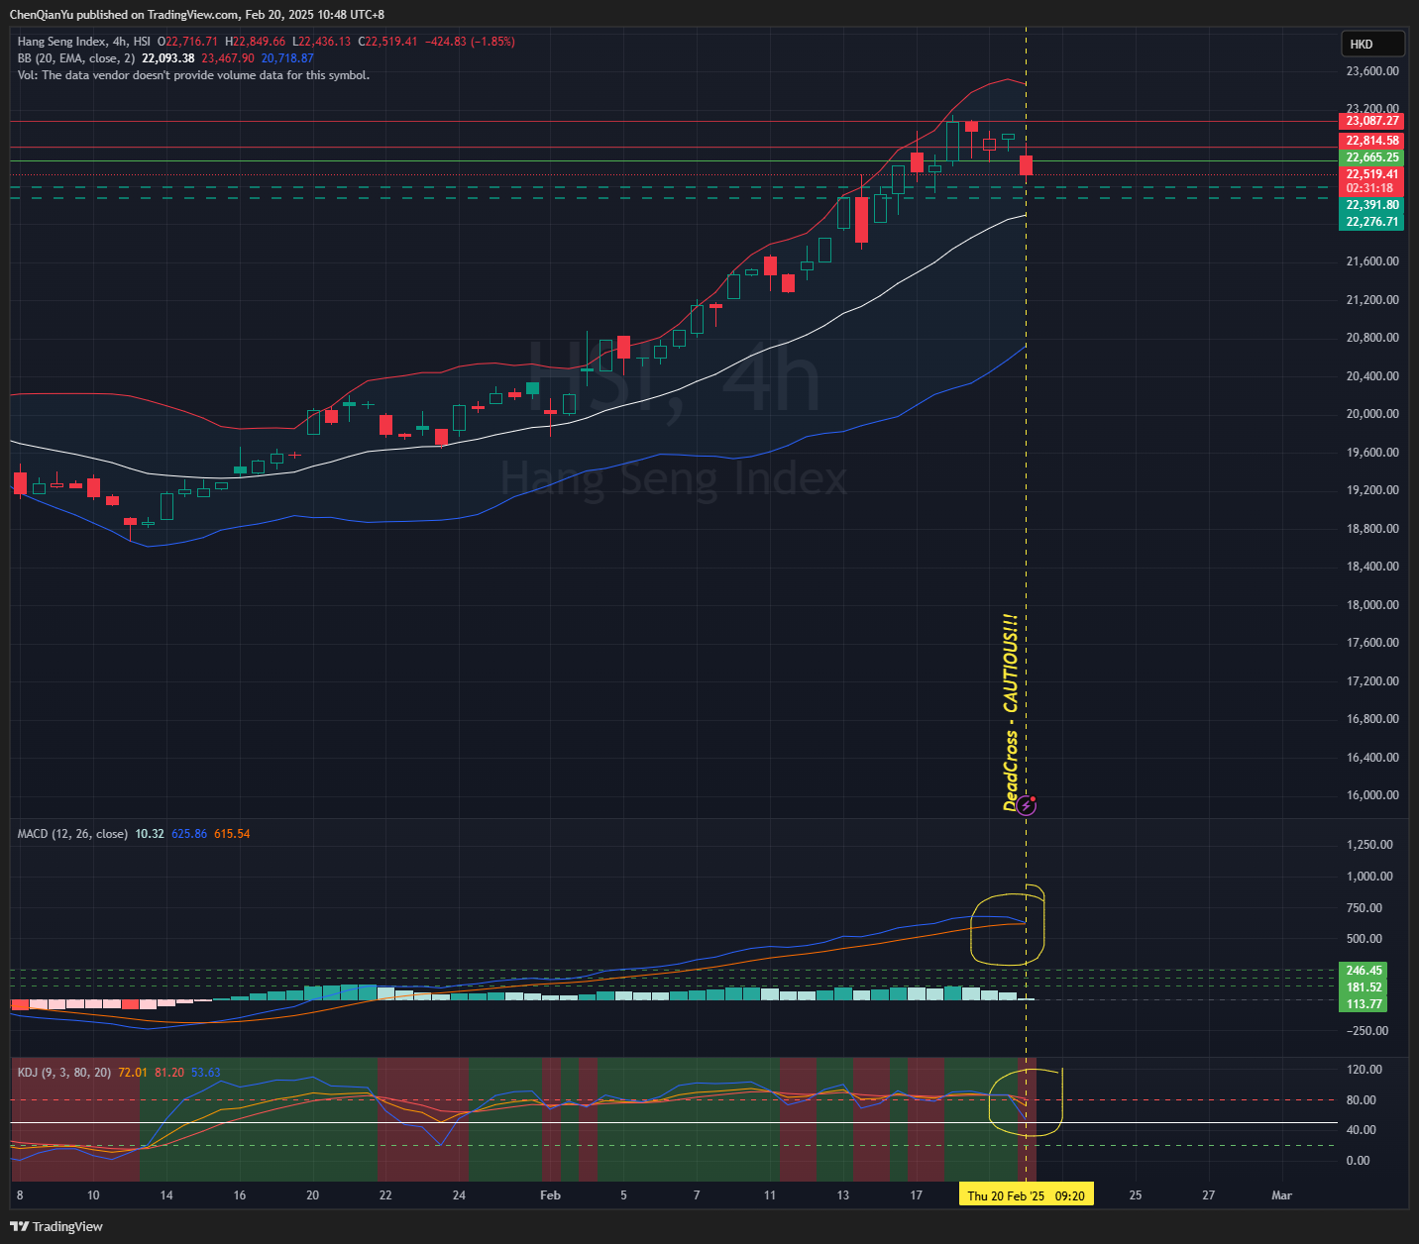Click the 22,391.80 teal price label
1419x1244 pixels.
(x=1371, y=205)
